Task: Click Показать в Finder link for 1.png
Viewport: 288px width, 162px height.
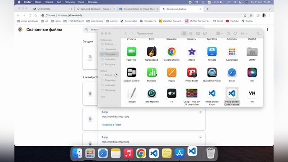Action: pos(111,125)
